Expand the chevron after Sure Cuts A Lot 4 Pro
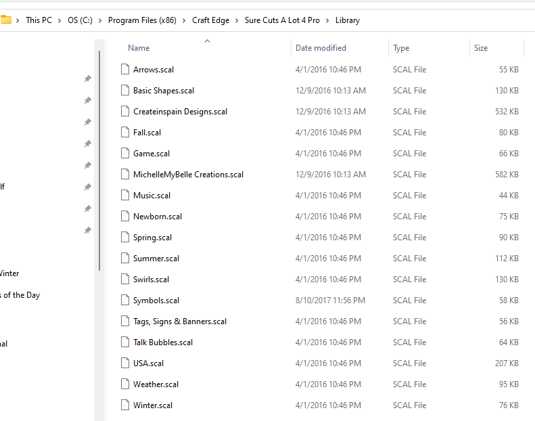The height and width of the screenshot is (421, 535). 327,20
